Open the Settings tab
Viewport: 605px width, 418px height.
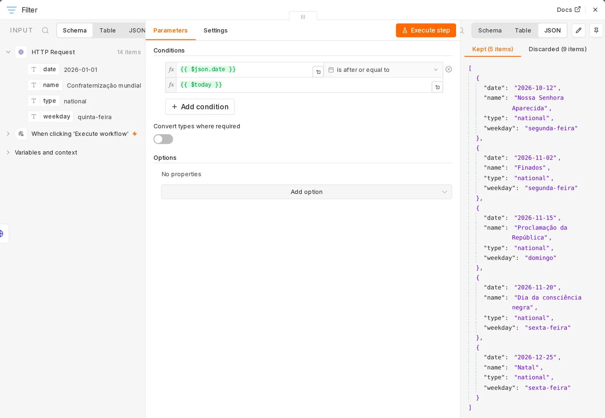[216, 30]
